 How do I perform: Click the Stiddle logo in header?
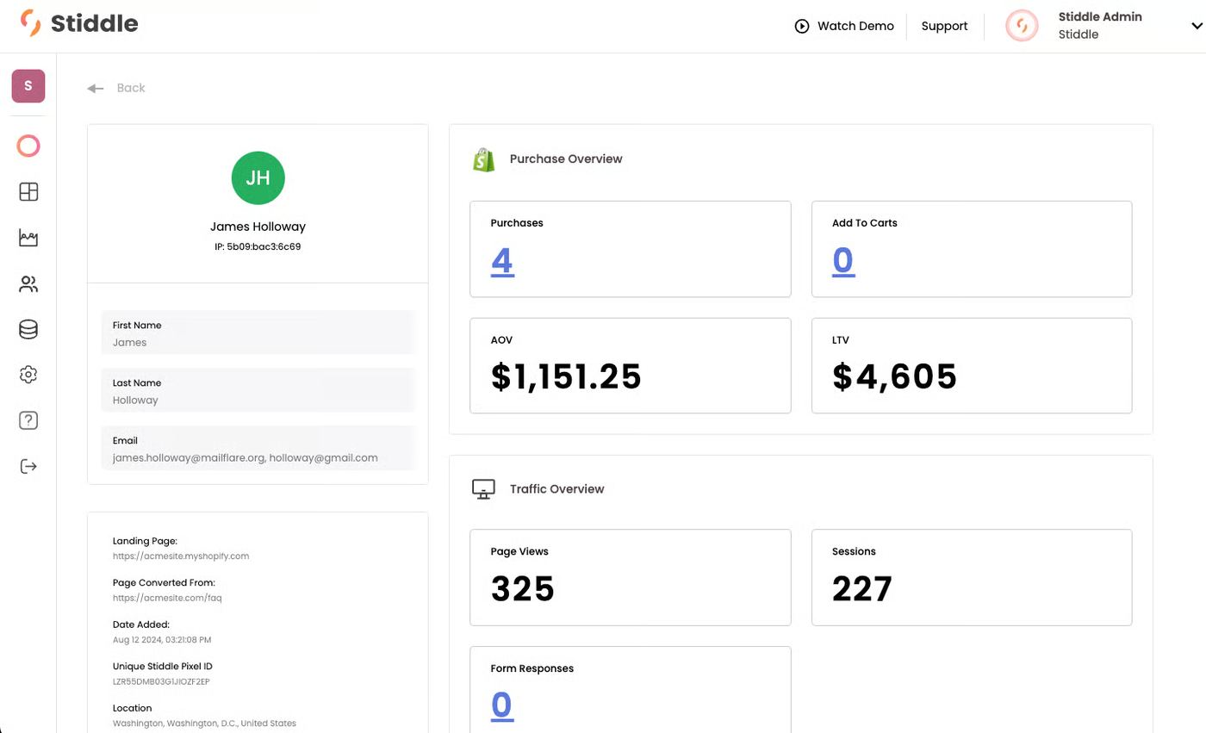79,23
